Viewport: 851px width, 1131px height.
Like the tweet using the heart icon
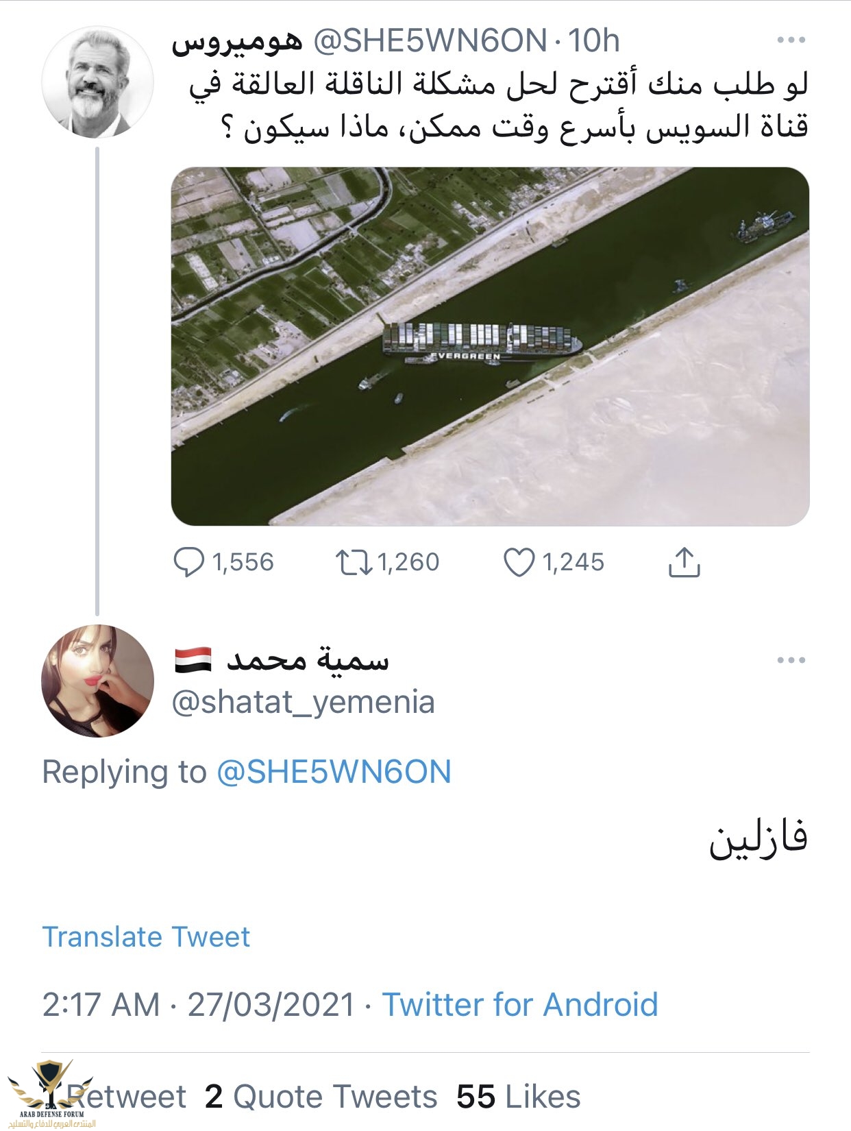tap(519, 563)
